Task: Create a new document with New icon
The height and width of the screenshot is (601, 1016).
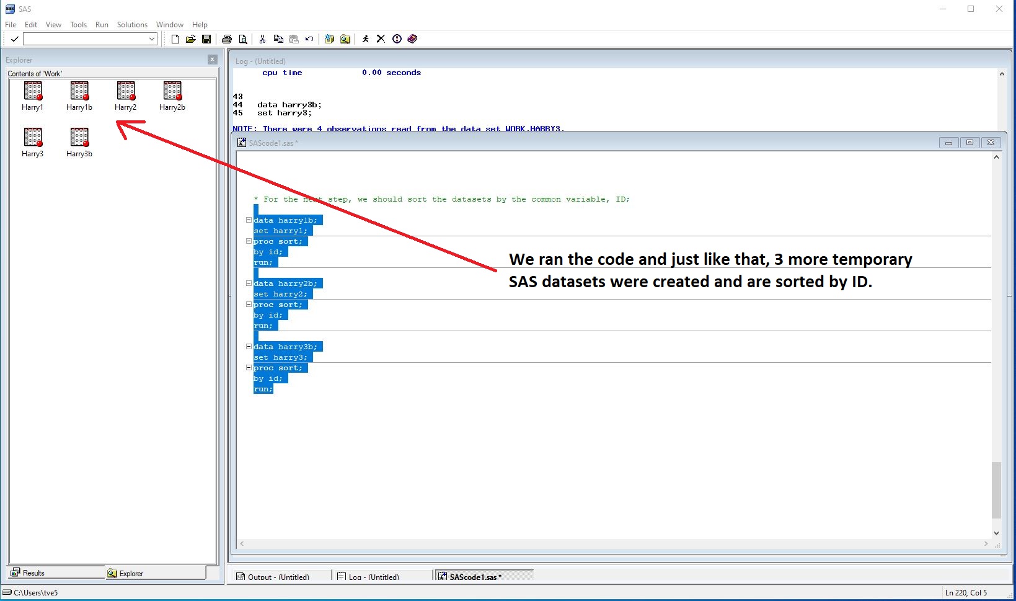Action: (175, 39)
